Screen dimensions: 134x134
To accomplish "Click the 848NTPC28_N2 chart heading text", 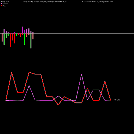I will pyautogui.click(x=45, y=2).
